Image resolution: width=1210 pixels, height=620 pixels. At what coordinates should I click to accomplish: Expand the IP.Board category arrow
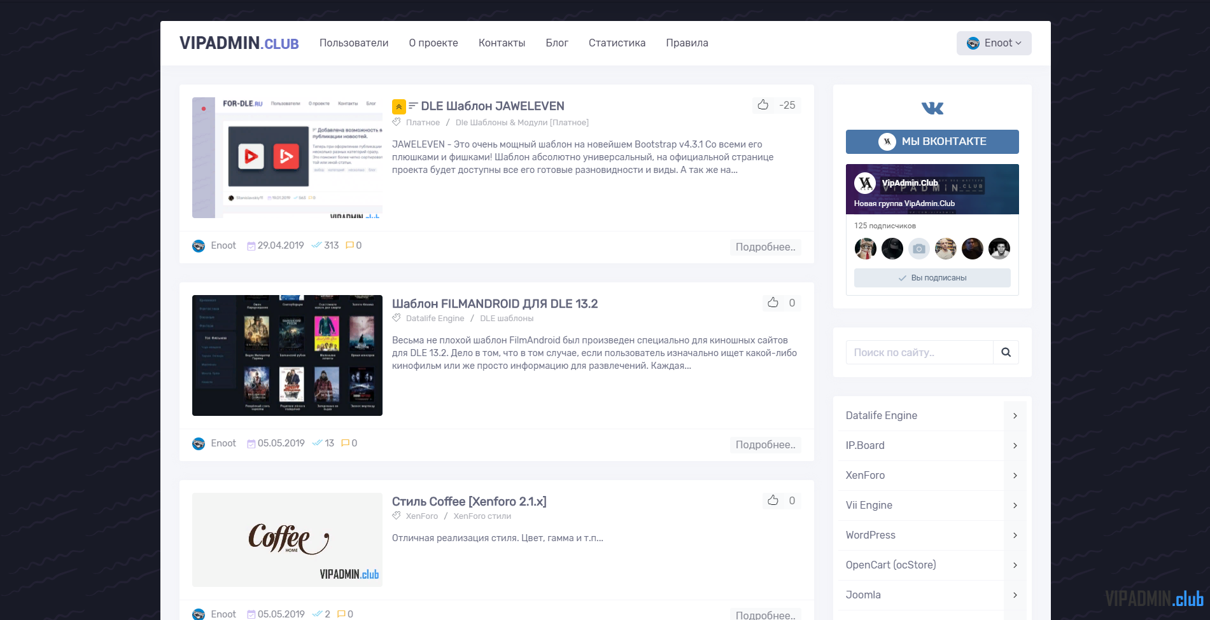tap(1015, 446)
